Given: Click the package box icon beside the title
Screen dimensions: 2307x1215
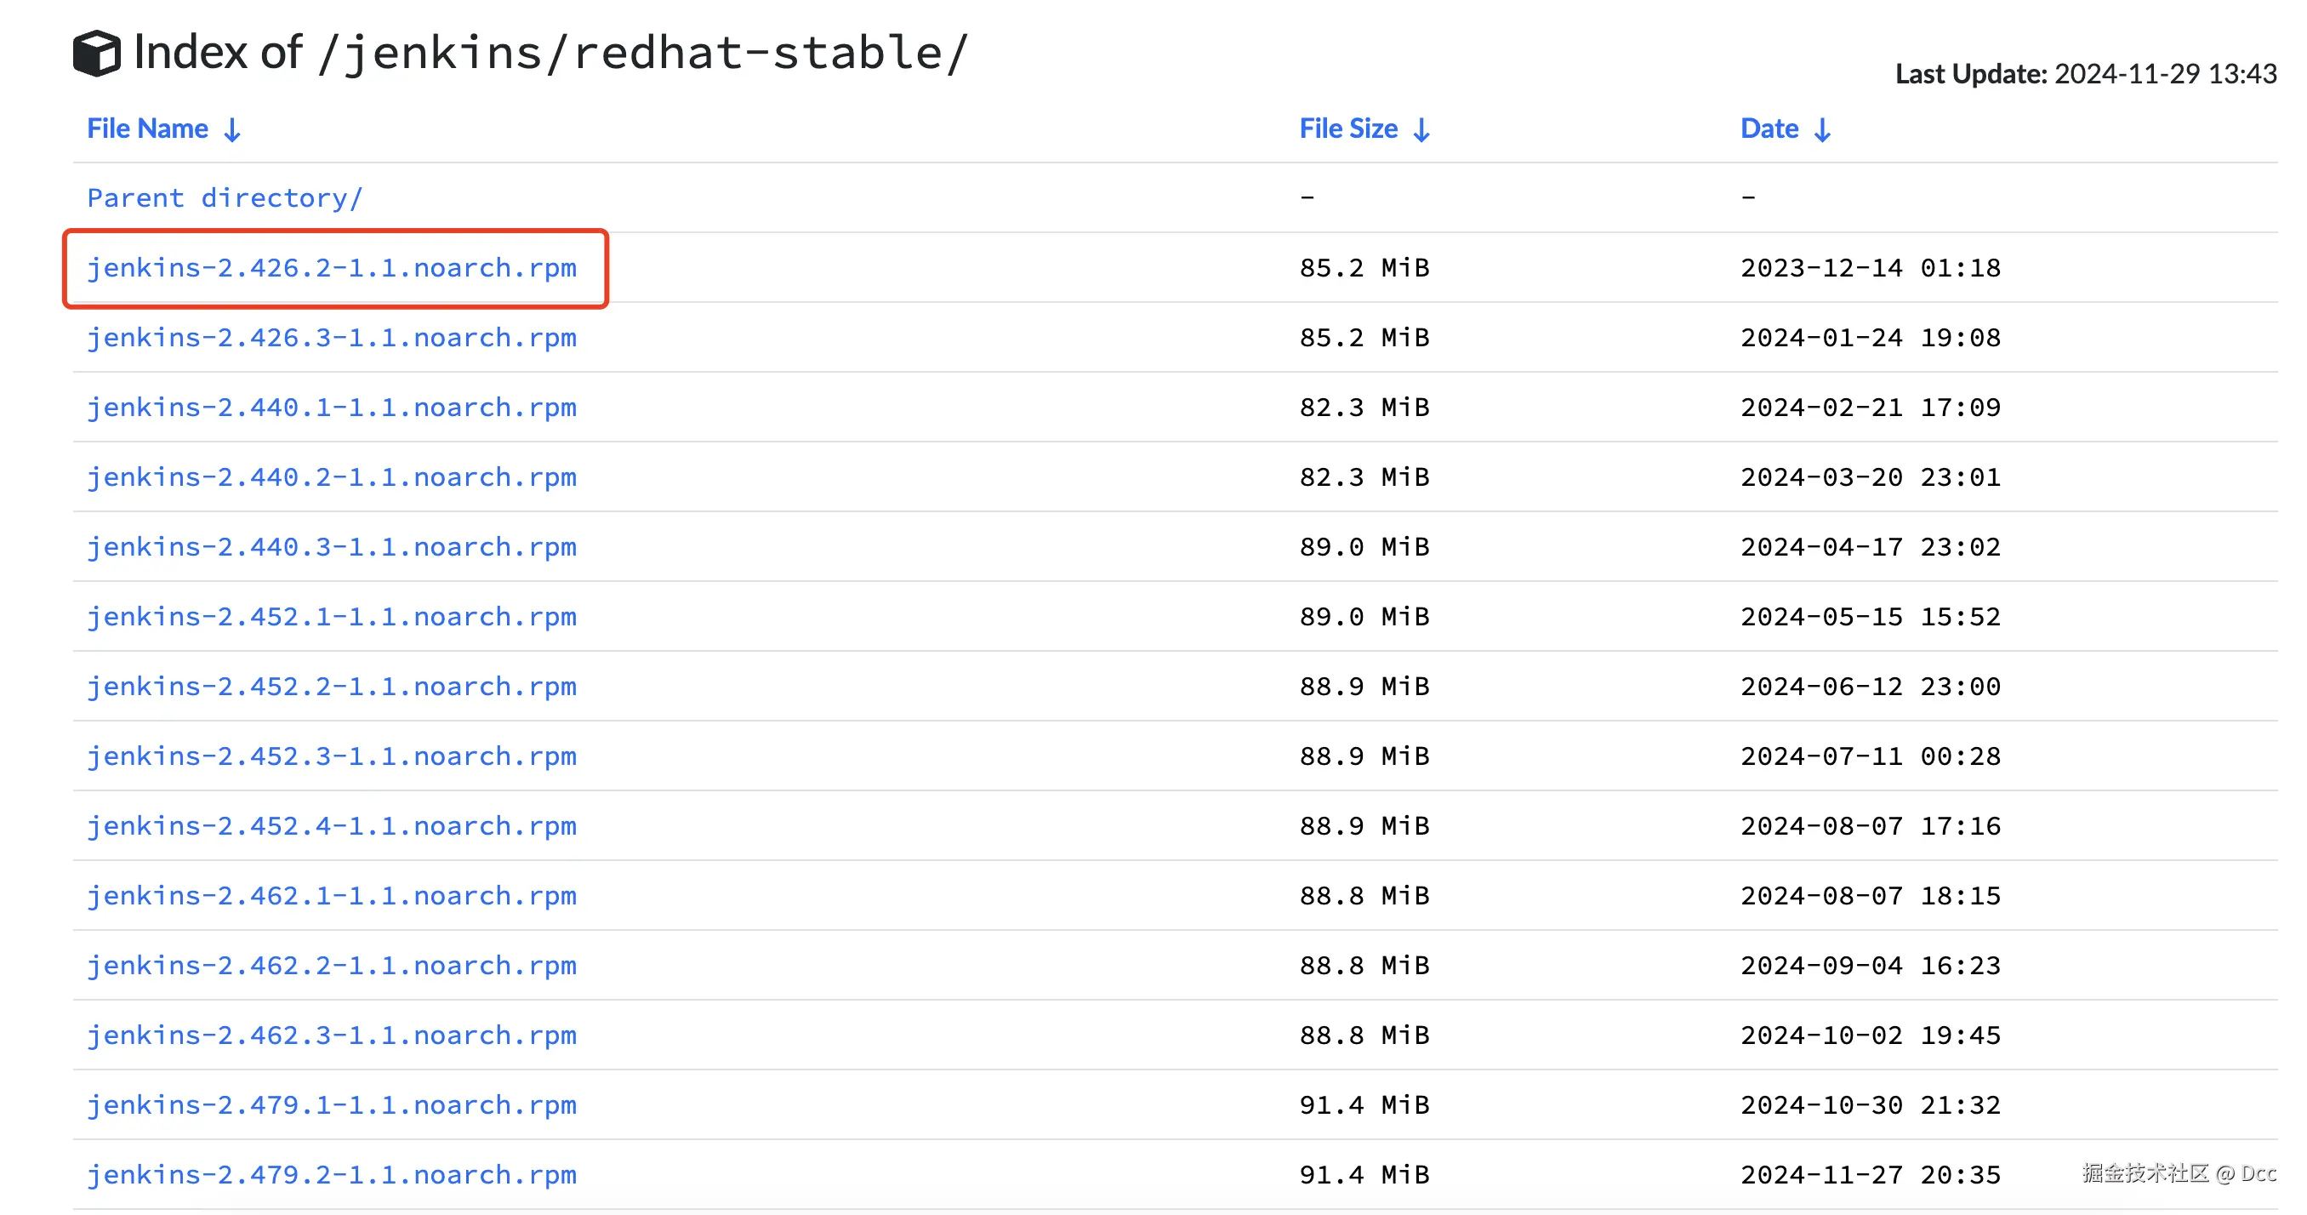Looking at the screenshot, I should (x=96, y=53).
